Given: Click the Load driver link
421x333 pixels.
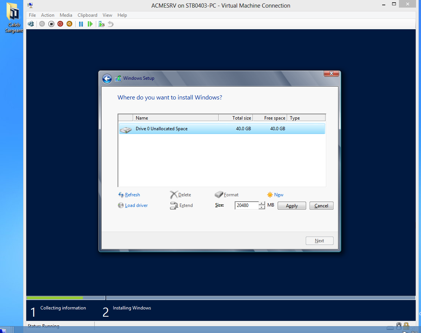Looking at the screenshot, I should (x=137, y=205).
